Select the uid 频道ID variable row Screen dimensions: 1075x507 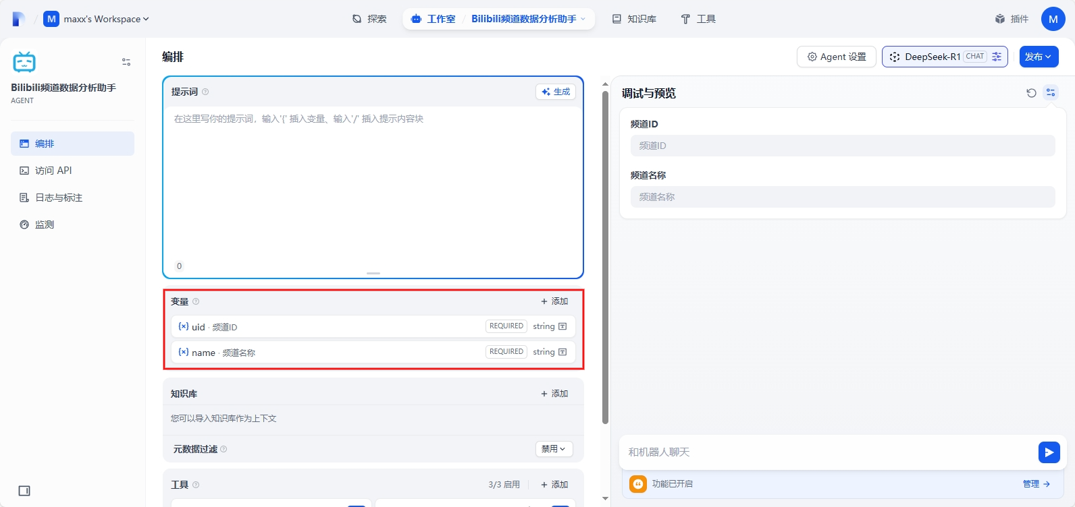(373, 326)
